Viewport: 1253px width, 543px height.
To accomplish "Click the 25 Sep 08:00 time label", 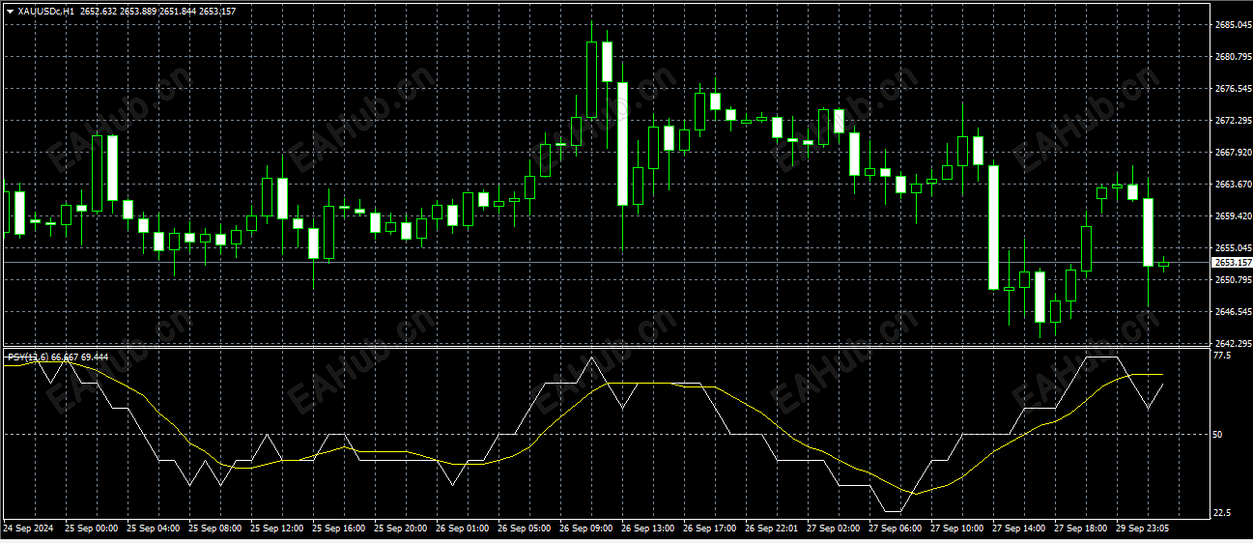I will tap(214, 529).
